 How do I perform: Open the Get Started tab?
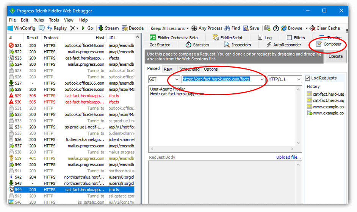[160, 45]
